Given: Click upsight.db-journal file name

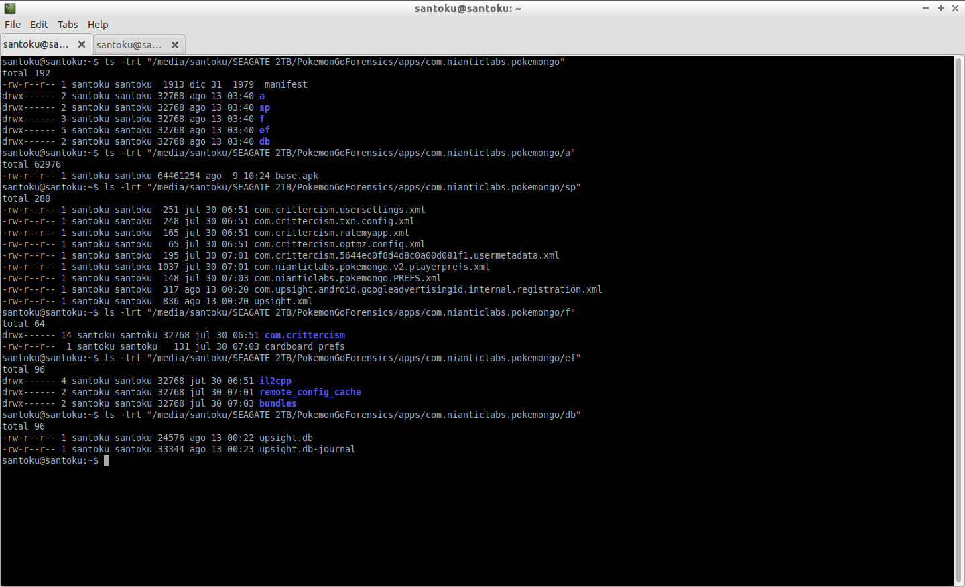Looking at the screenshot, I should click(308, 449).
